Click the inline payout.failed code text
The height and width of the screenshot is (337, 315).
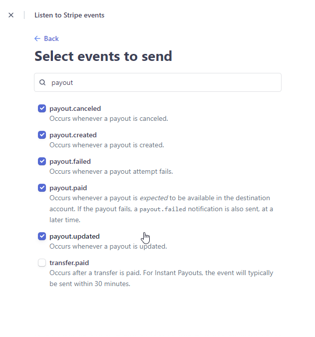[x=163, y=209]
